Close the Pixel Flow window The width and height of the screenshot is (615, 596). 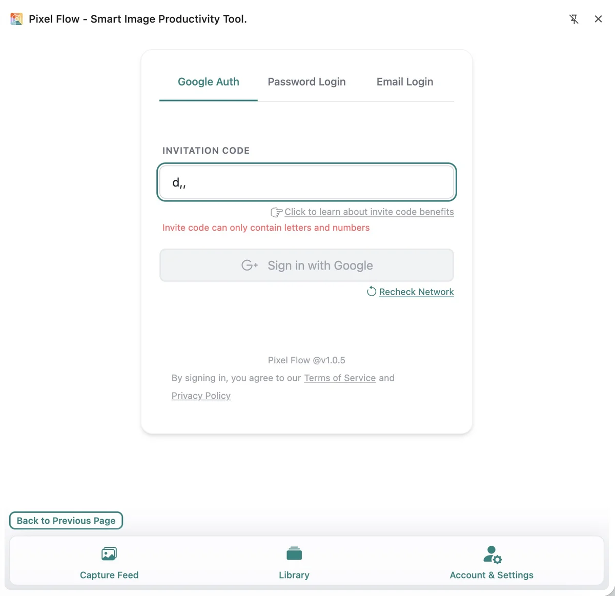[x=598, y=19]
